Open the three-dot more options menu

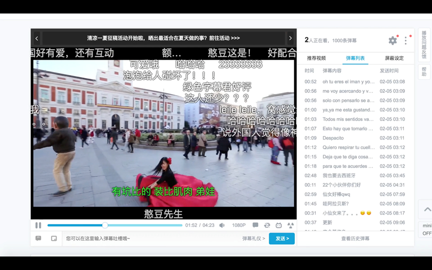[x=406, y=40]
